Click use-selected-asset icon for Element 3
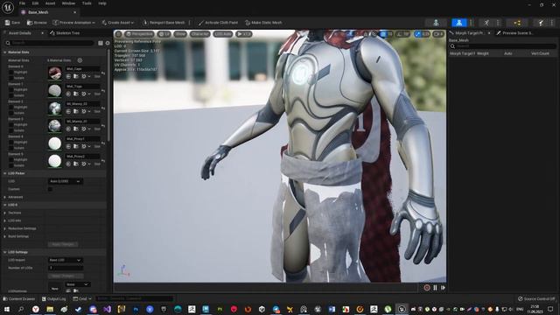This screenshot has height=315, width=560. coord(68,129)
